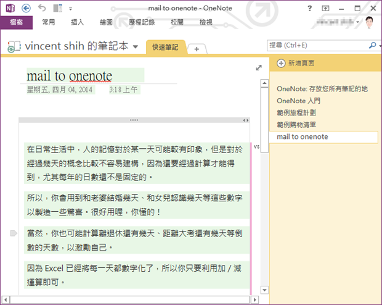Click the vertical scrollbar up arrow
The image size is (382, 305).
(264, 83)
